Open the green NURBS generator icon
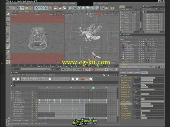Image resolution: width=170 pixels, height=127 pixels. pos(79,8)
